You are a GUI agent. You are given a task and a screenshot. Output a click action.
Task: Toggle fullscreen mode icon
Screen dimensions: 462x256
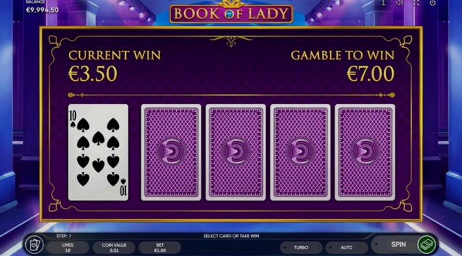tap(416, 3)
